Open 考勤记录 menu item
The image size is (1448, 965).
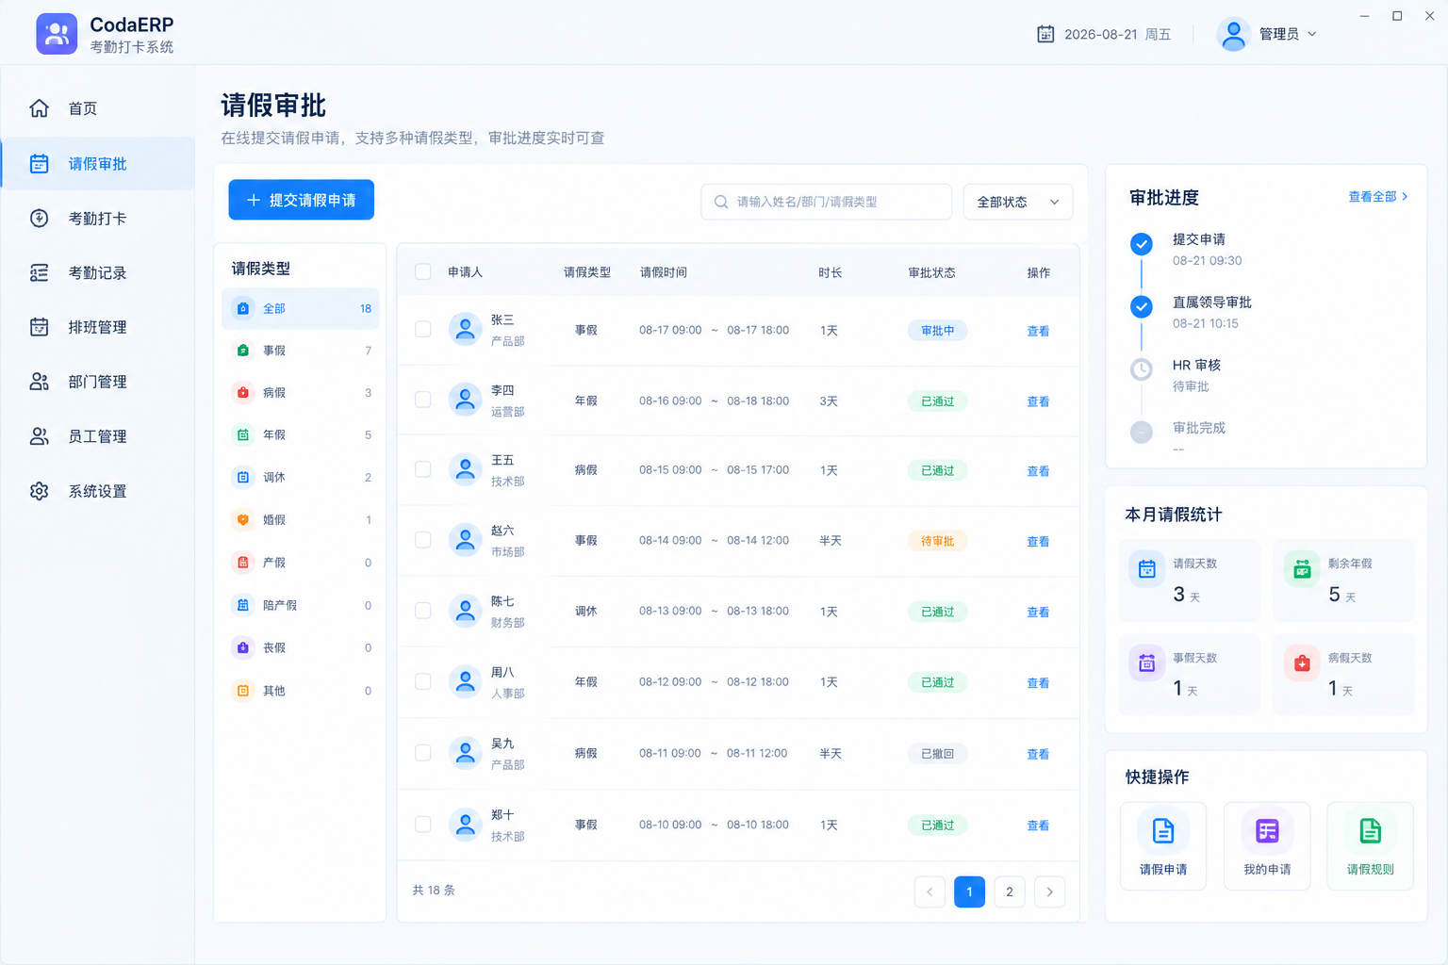(x=98, y=273)
